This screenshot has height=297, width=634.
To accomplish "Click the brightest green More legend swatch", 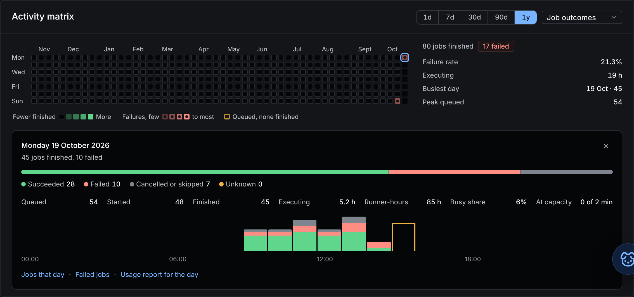I will click(x=91, y=117).
